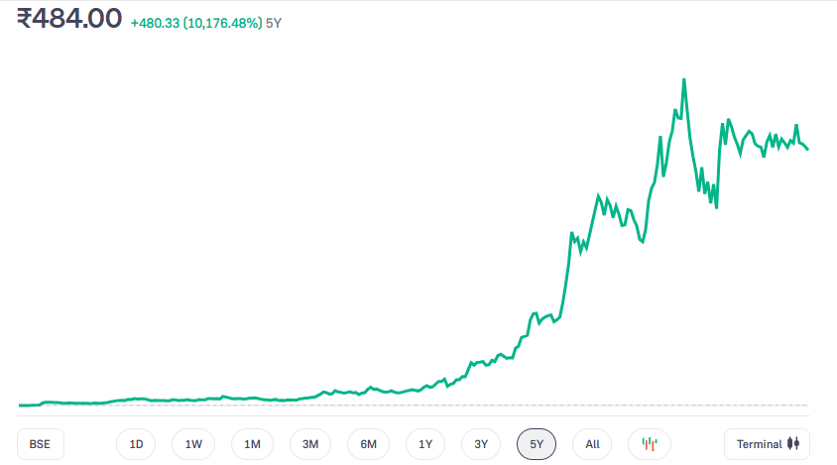The image size is (837, 465).
Task: Switch chart to 6M range
Action: point(368,444)
